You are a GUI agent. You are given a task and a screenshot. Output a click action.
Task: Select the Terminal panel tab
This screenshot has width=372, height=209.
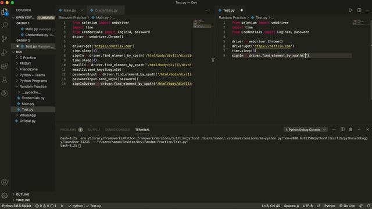(x=142, y=129)
